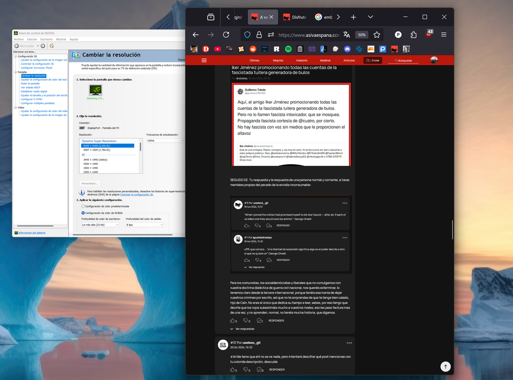The width and height of the screenshot is (513, 380).
Task: Open Rotar la pantalla tree item
Action: click(x=30, y=84)
